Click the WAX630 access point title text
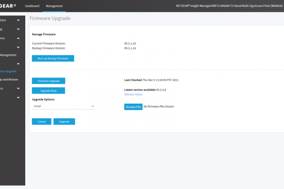 [229, 6]
